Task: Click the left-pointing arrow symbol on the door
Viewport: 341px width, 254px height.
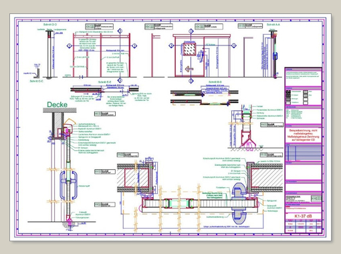Action: point(189,69)
